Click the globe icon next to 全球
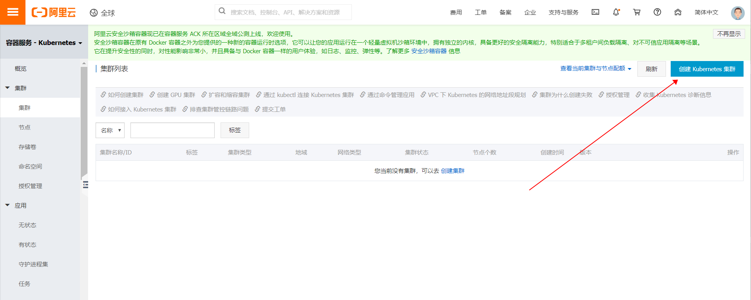Image resolution: width=751 pixels, height=300 pixels. pyautogui.click(x=94, y=13)
